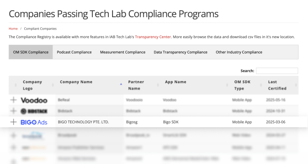This screenshot has height=164, width=308.
Task: Expand the Bidstack row plus icon
Action: pyautogui.click(x=14, y=111)
